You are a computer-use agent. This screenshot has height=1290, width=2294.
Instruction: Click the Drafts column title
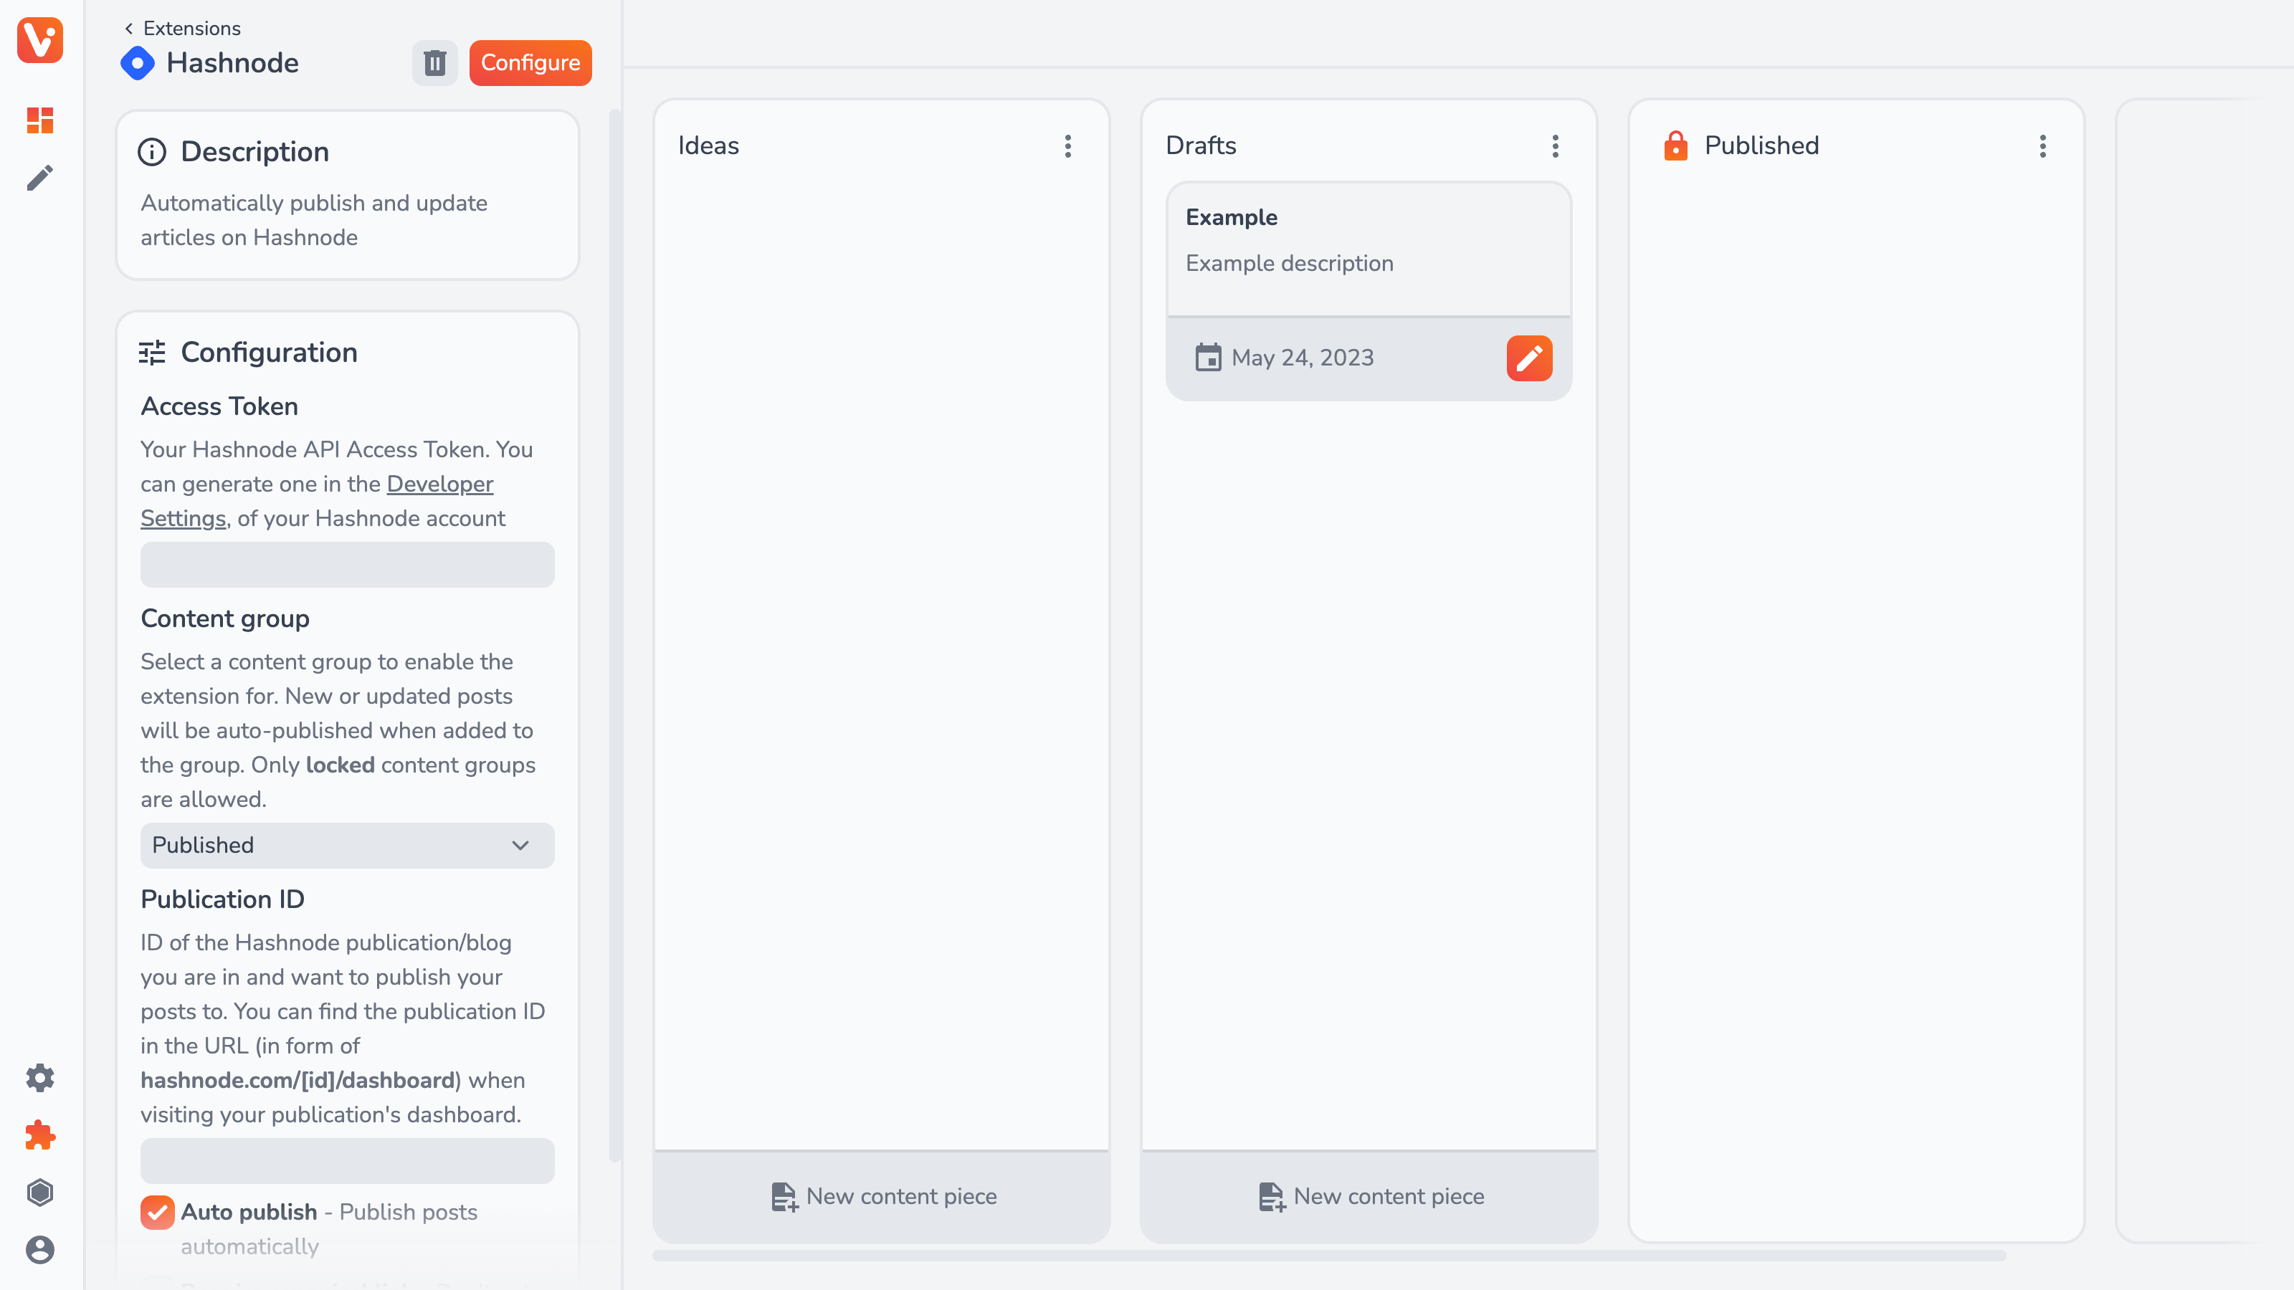click(1201, 146)
